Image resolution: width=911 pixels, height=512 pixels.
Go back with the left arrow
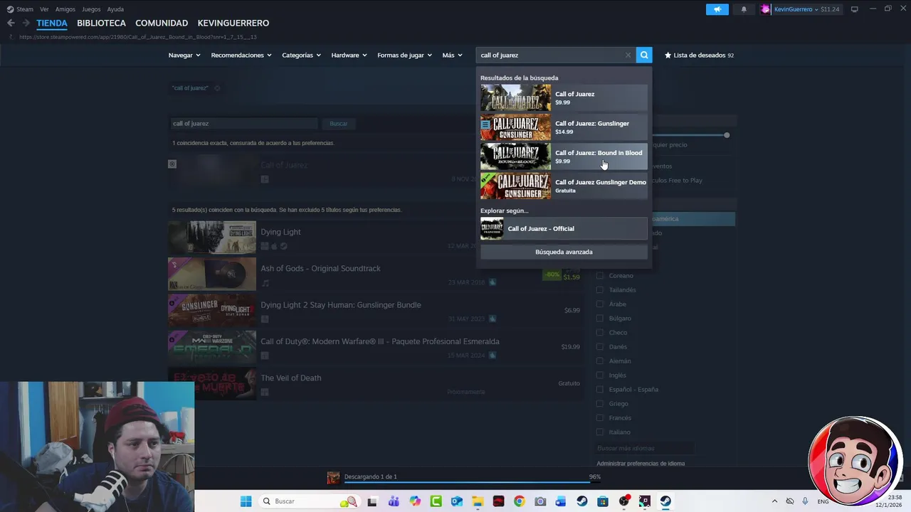(11, 23)
